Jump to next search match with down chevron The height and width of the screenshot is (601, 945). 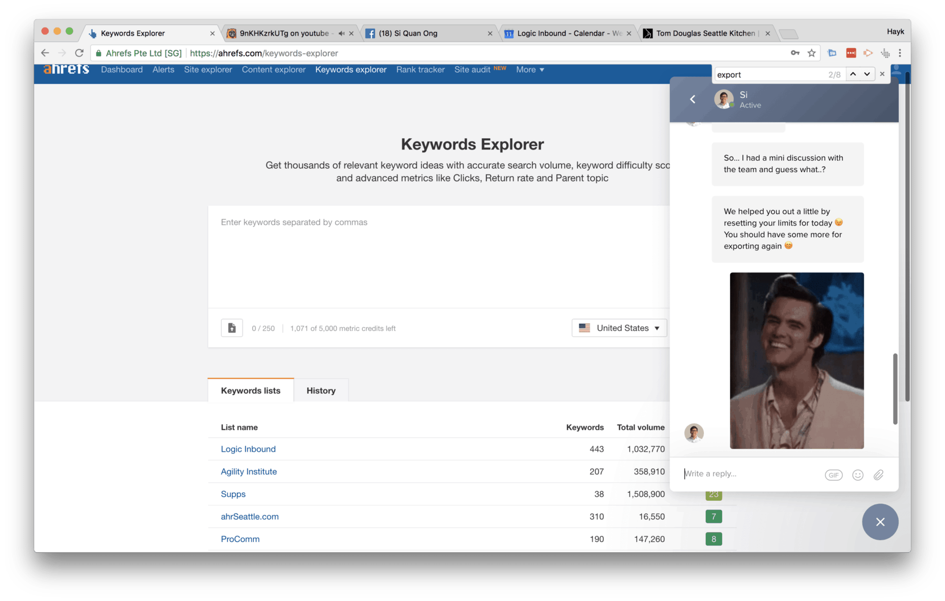pyautogui.click(x=867, y=74)
